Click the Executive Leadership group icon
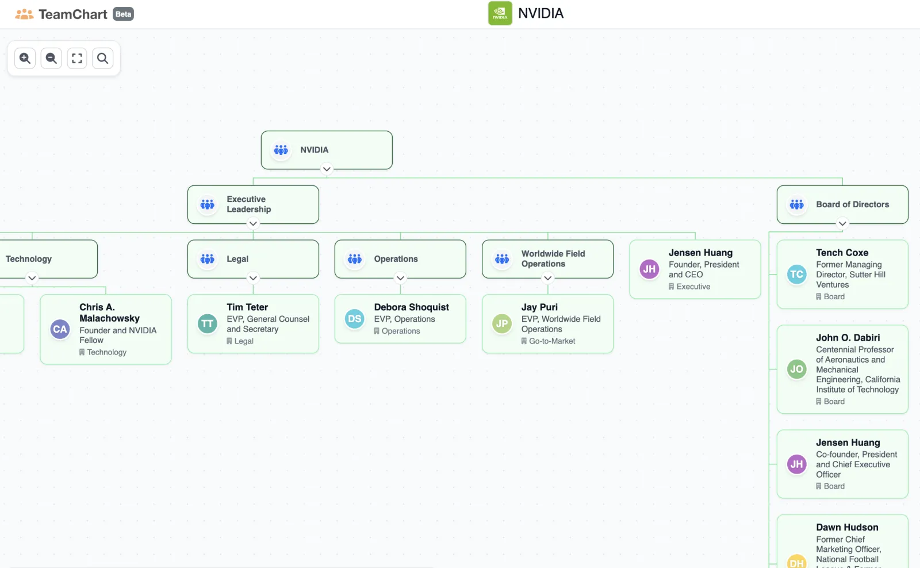 coord(208,205)
